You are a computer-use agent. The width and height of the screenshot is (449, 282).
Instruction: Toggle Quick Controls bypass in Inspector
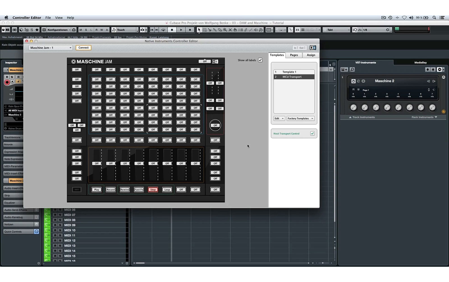pos(36,232)
